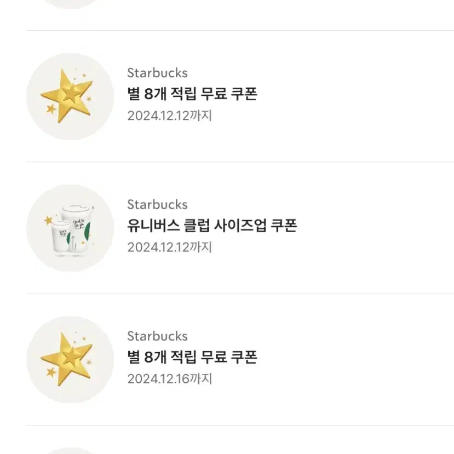Tap the gold star icon of the coupon expiring 2024.12.12
This screenshot has height=454, width=454.
pos(70,96)
